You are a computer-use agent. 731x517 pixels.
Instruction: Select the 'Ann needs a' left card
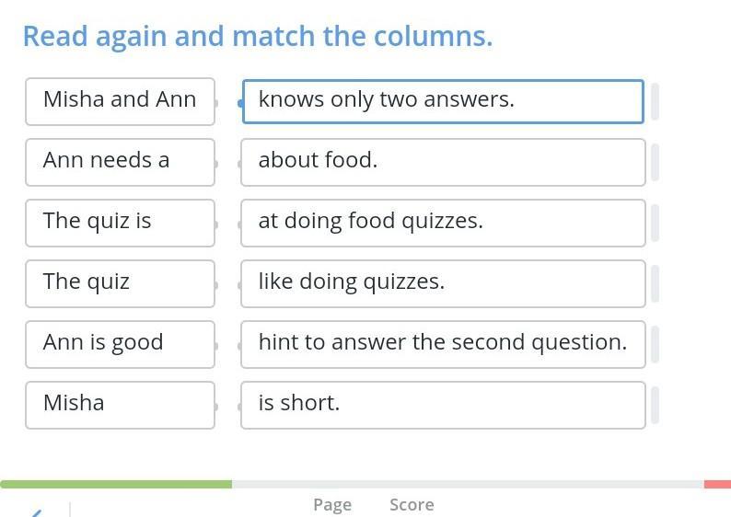point(120,161)
